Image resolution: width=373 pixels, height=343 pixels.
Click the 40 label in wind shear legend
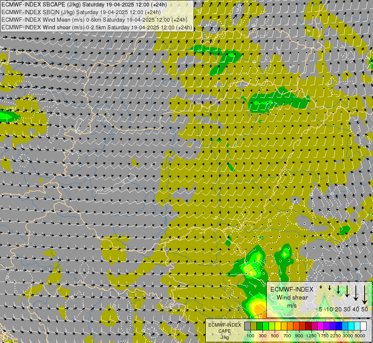click(356, 309)
